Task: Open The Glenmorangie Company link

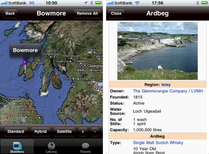Action: pos(160,91)
